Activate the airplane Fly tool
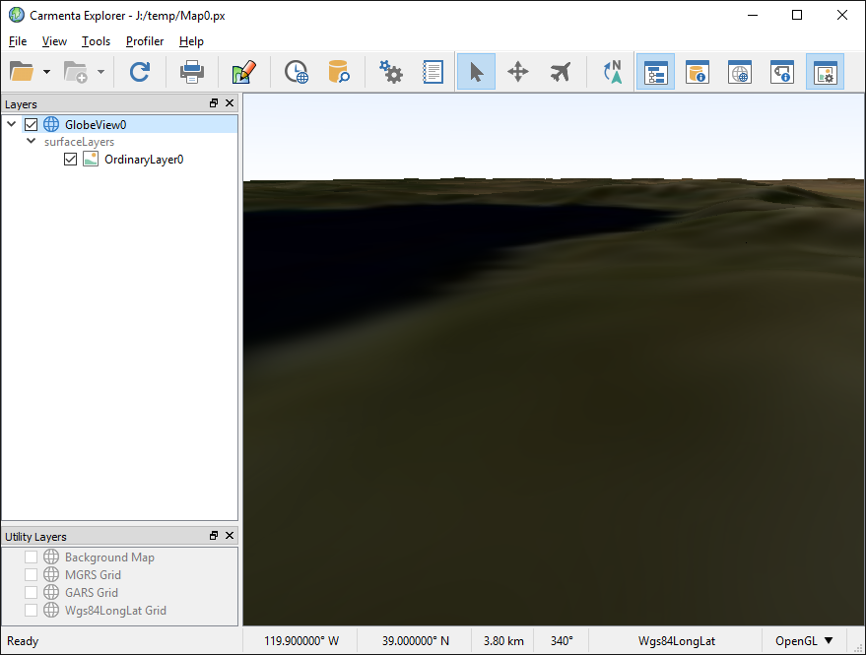The width and height of the screenshot is (866, 655). pos(561,72)
